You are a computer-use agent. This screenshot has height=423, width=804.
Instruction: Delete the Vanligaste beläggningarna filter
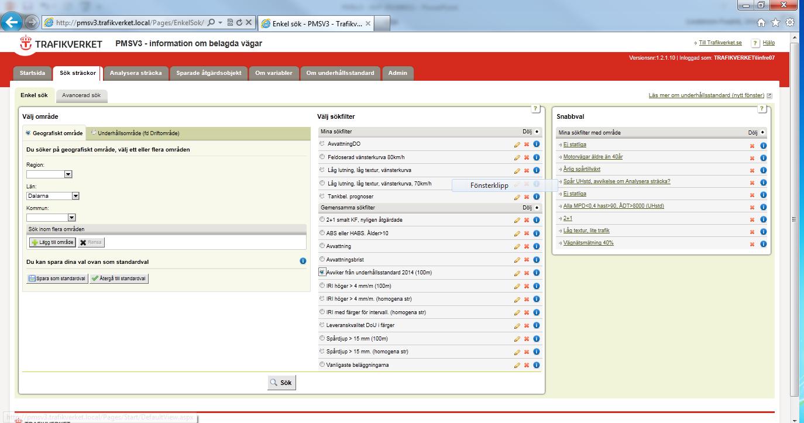[527, 365]
